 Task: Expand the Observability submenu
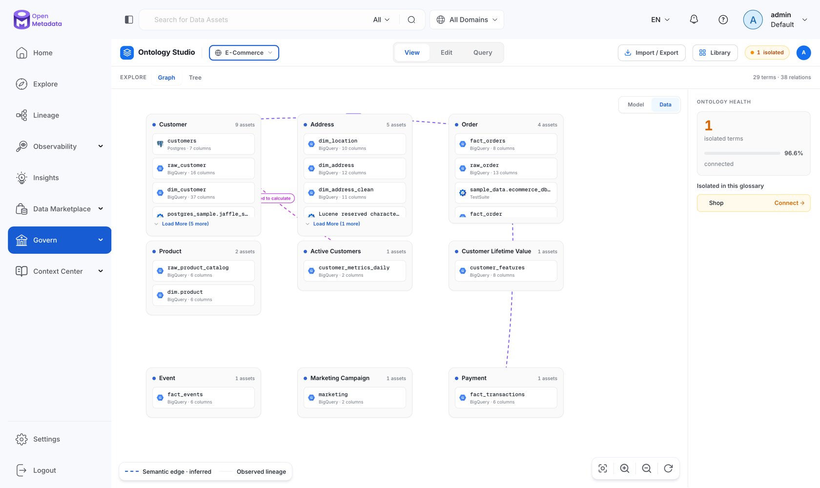(x=101, y=146)
